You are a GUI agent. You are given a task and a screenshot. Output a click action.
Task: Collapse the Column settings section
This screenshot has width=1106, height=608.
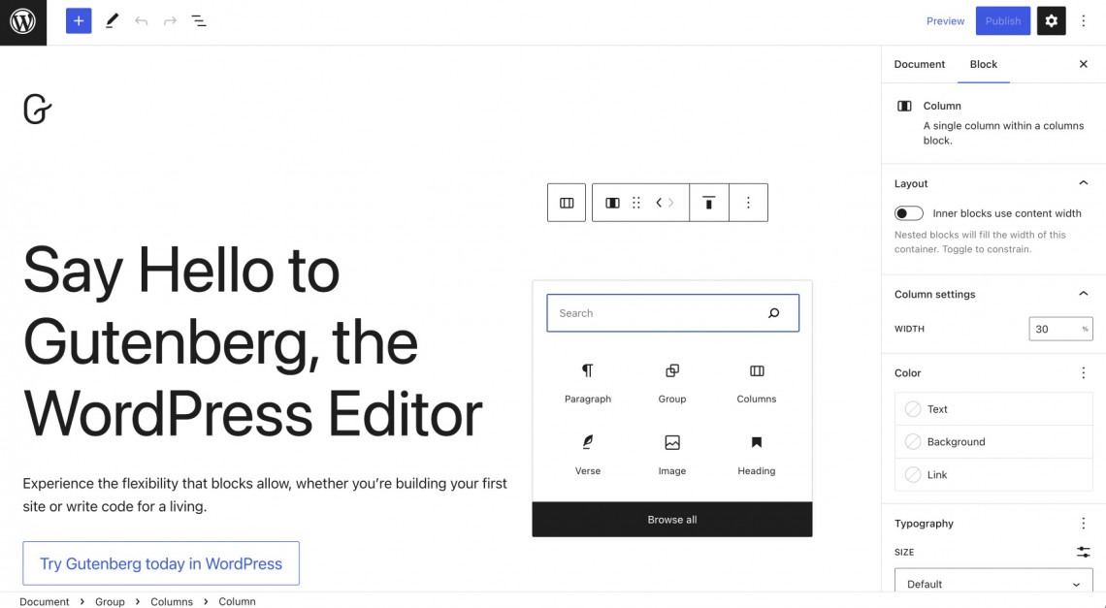[1083, 293]
